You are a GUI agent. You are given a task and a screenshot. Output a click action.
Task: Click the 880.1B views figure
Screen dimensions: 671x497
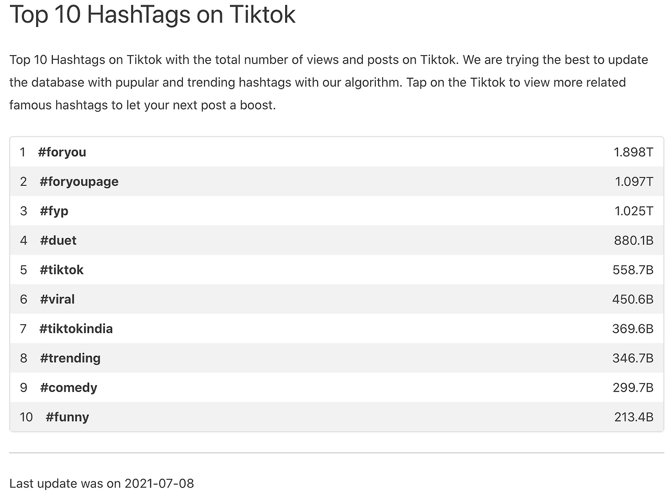pyautogui.click(x=633, y=240)
